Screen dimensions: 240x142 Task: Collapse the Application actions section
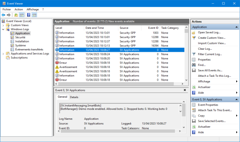pos(237,27)
